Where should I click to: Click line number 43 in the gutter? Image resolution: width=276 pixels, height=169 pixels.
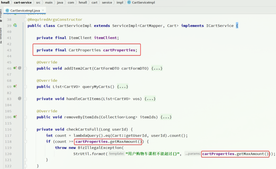(x=9, y=50)
